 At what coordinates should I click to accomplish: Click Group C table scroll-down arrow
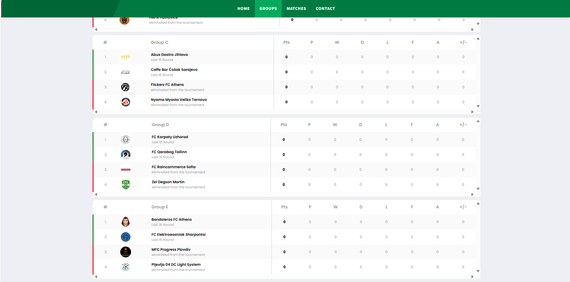(x=478, y=106)
